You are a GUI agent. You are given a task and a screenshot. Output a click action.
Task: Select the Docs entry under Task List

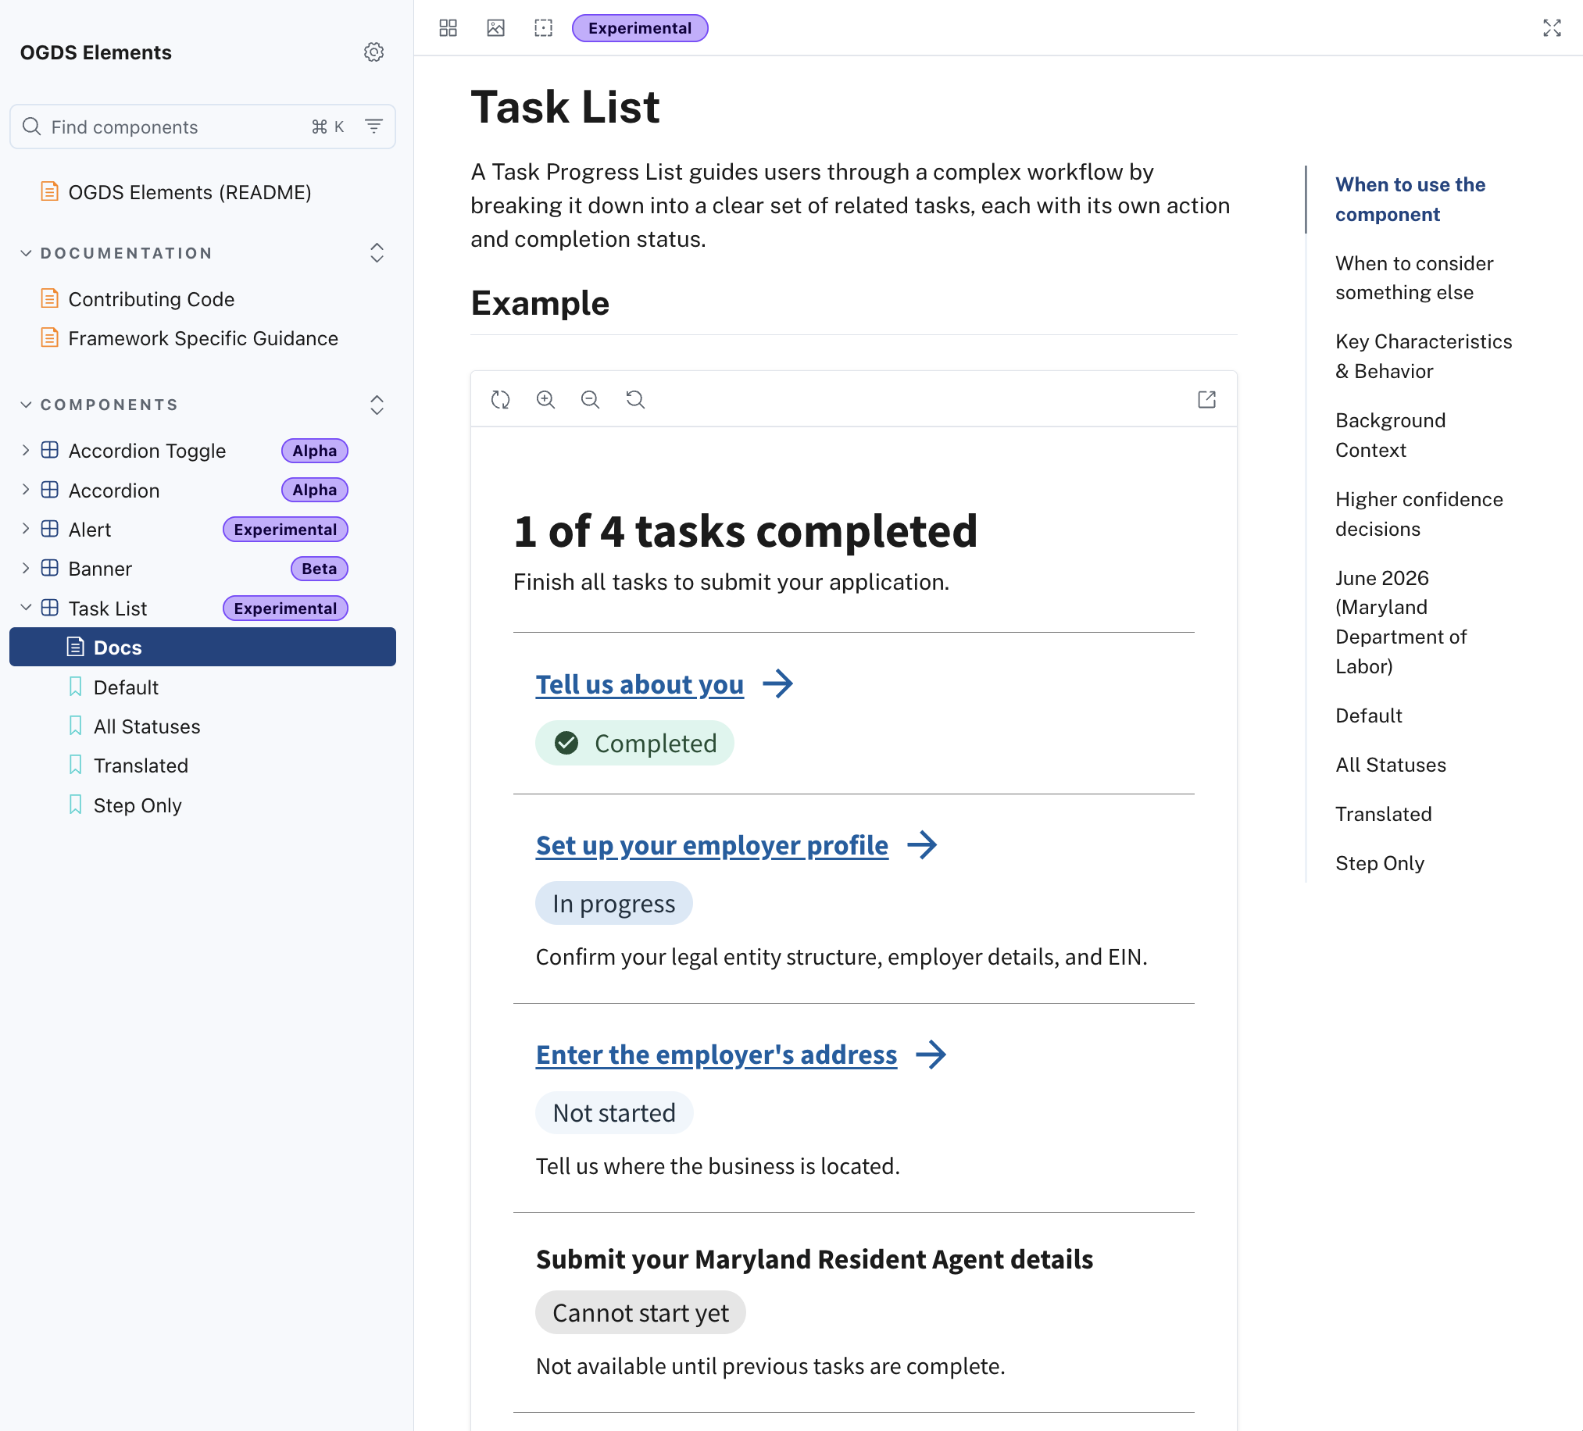(202, 647)
